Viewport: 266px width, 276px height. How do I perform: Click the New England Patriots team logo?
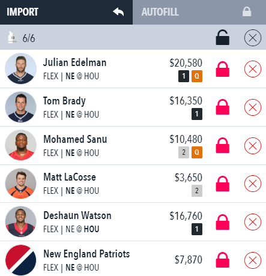[x=20, y=260]
